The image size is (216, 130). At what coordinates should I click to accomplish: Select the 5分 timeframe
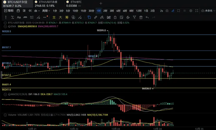(68, 11)
